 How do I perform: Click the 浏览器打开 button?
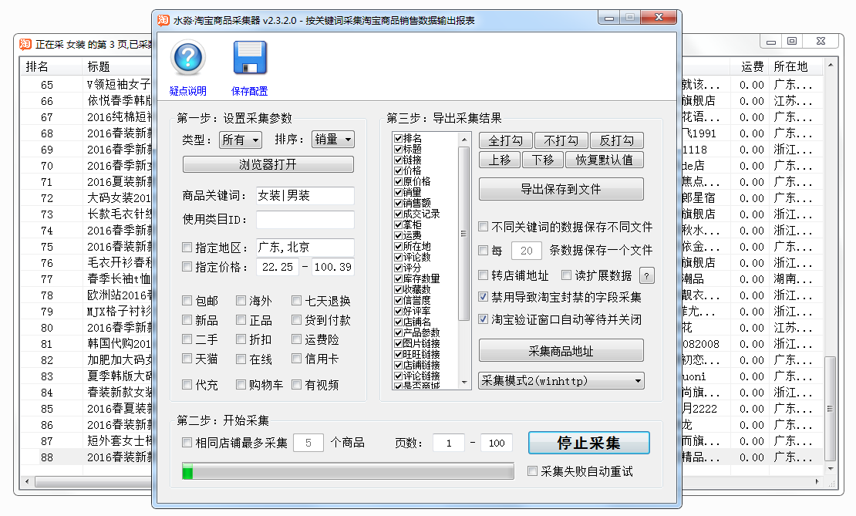click(x=268, y=164)
